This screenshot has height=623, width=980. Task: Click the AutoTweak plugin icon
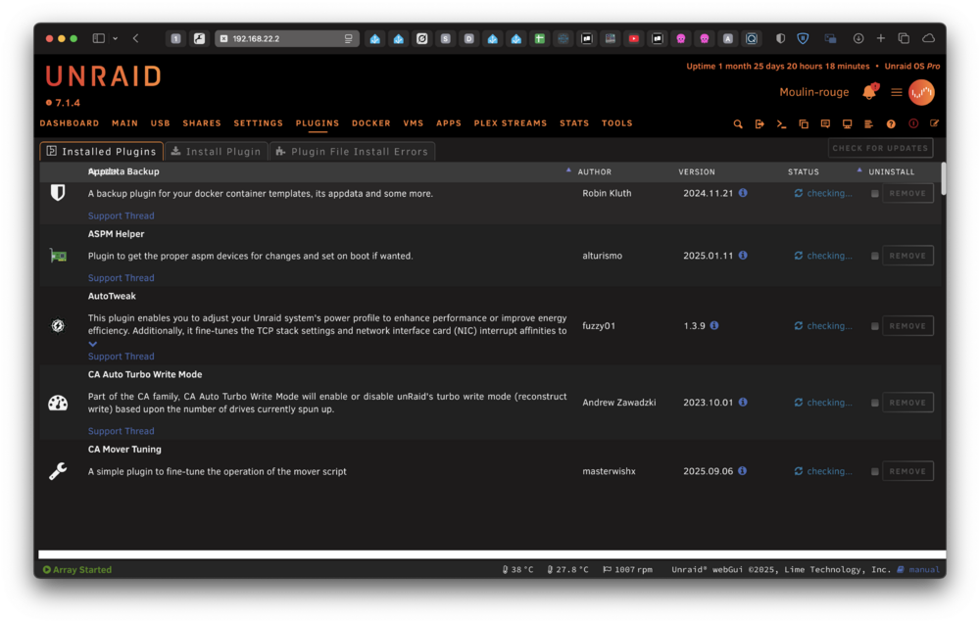pos(58,325)
